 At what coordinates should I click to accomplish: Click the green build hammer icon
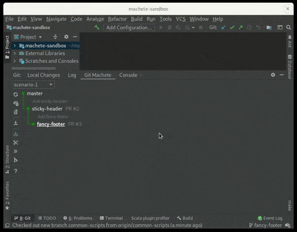[x=97, y=28]
